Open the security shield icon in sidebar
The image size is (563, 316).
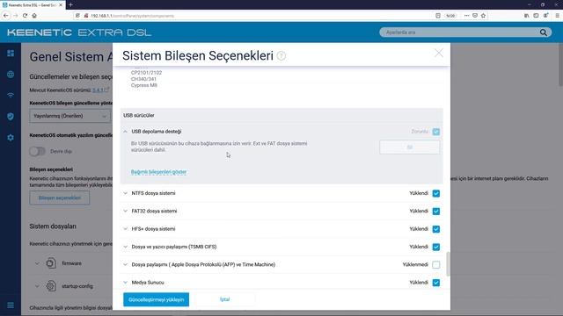11,116
